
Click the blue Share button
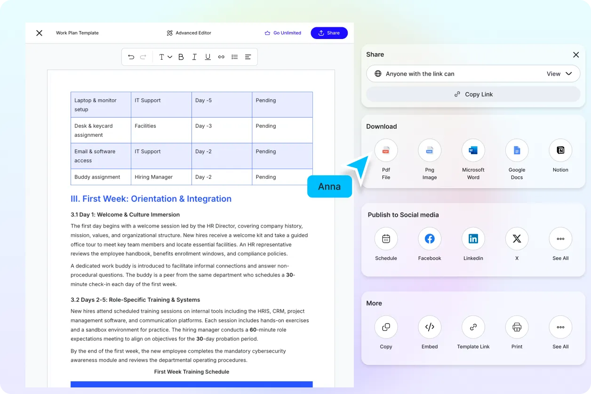(x=329, y=33)
